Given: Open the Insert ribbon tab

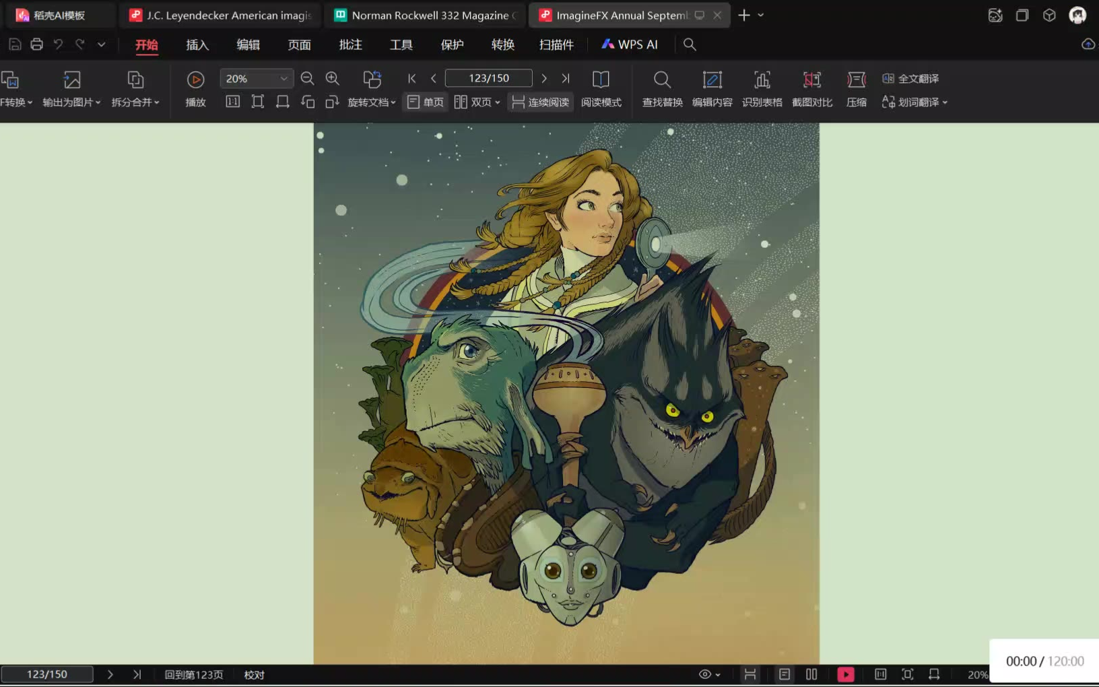Looking at the screenshot, I should point(197,45).
